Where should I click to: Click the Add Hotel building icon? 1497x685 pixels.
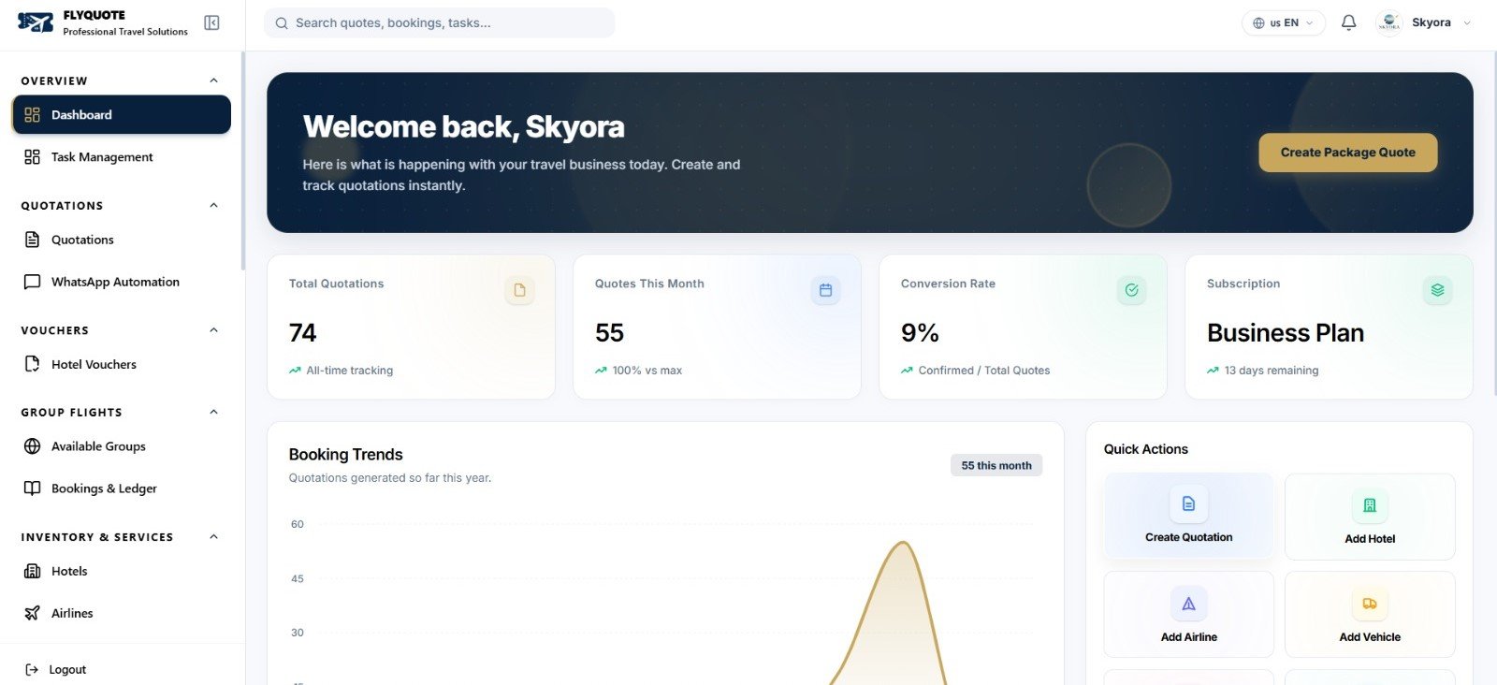coord(1370,505)
